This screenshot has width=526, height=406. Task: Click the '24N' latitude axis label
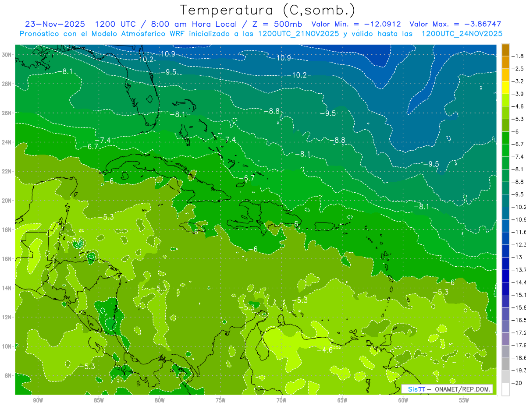(6, 142)
